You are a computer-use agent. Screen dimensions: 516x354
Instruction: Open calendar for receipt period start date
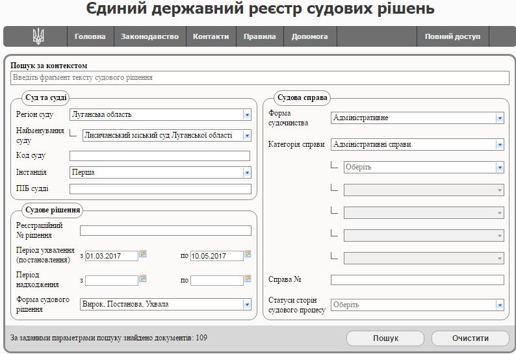pos(143,279)
